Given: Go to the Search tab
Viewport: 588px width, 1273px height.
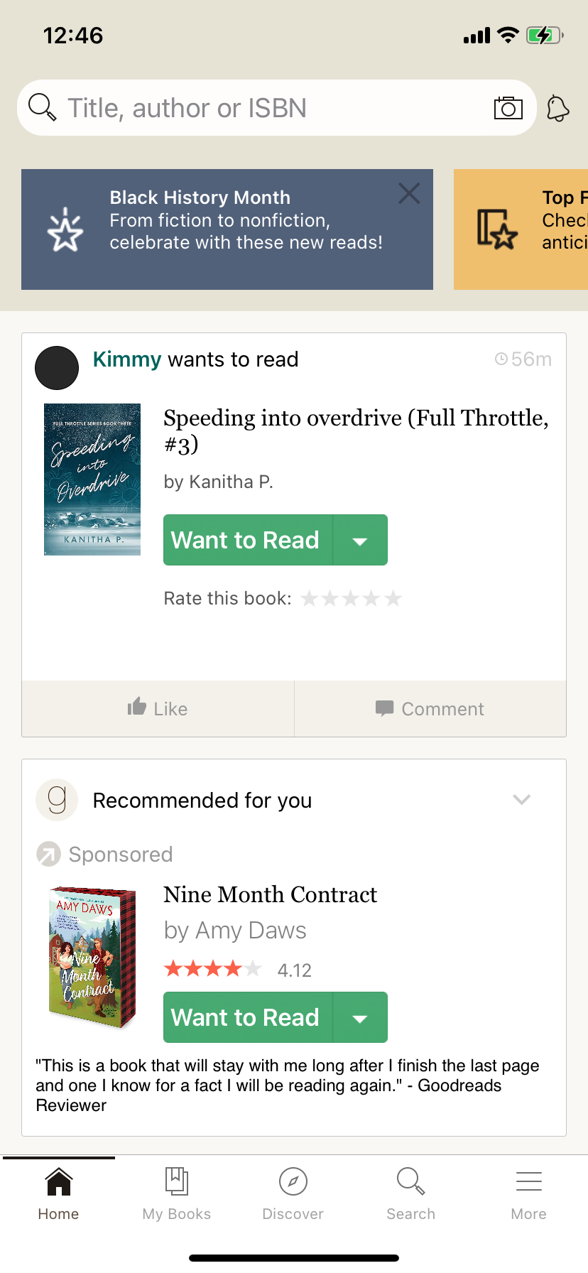Looking at the screenshot, I should [411, 1193].
